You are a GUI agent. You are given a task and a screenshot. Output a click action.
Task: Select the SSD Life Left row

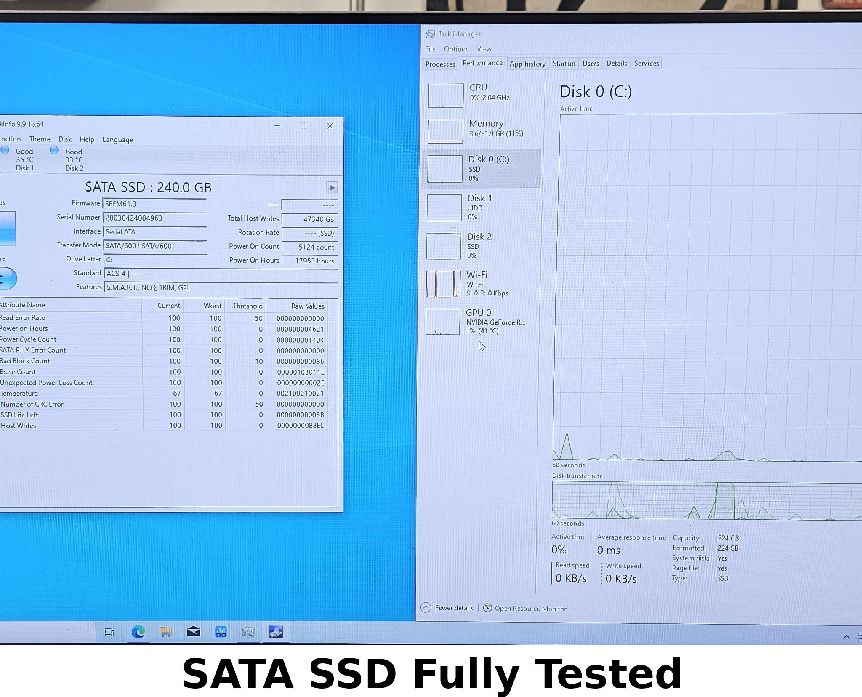163,415
